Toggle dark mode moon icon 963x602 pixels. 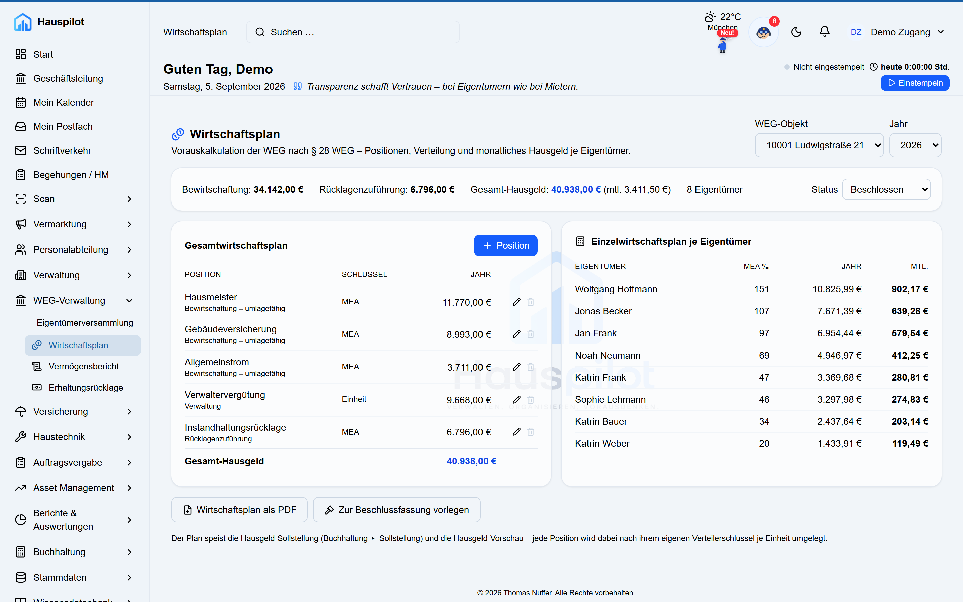(x=796, y=32)
